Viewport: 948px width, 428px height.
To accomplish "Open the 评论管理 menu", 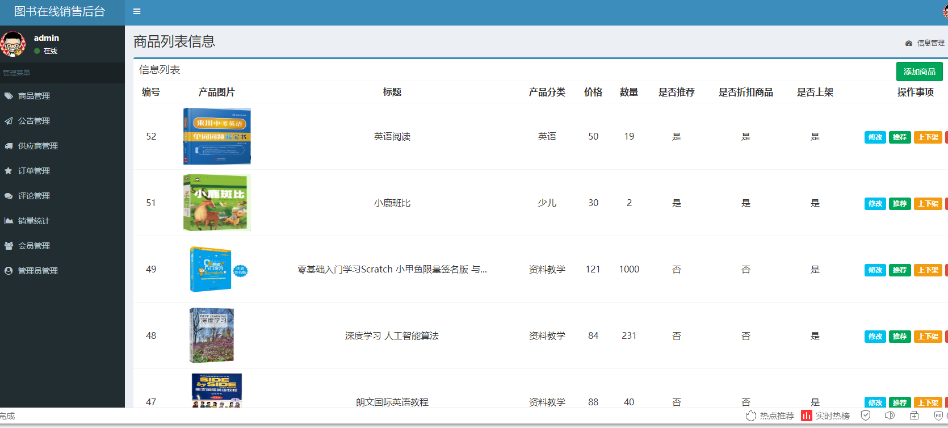I will click(62, 196).
